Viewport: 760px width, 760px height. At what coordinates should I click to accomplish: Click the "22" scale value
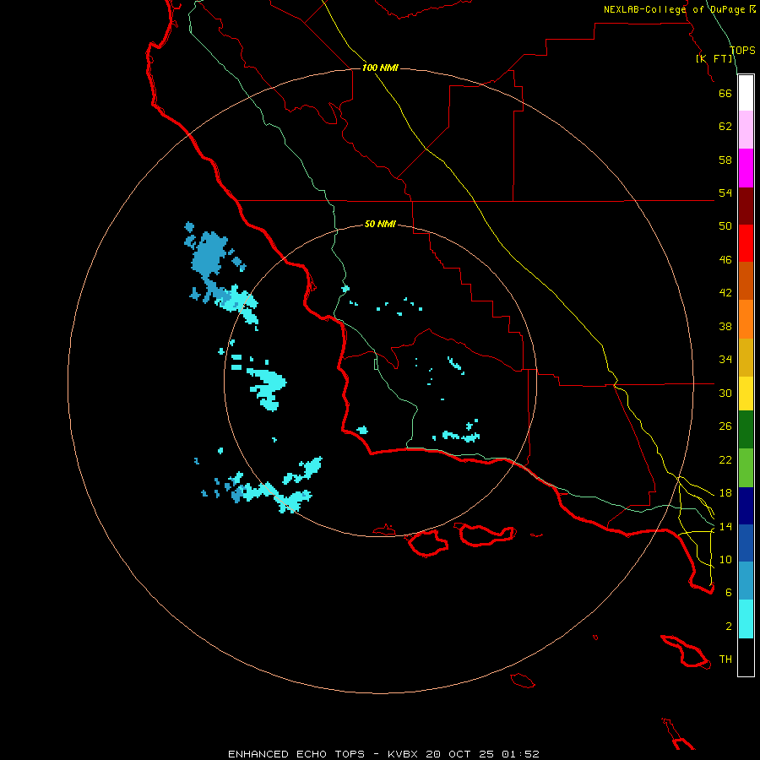pos(725,459)
